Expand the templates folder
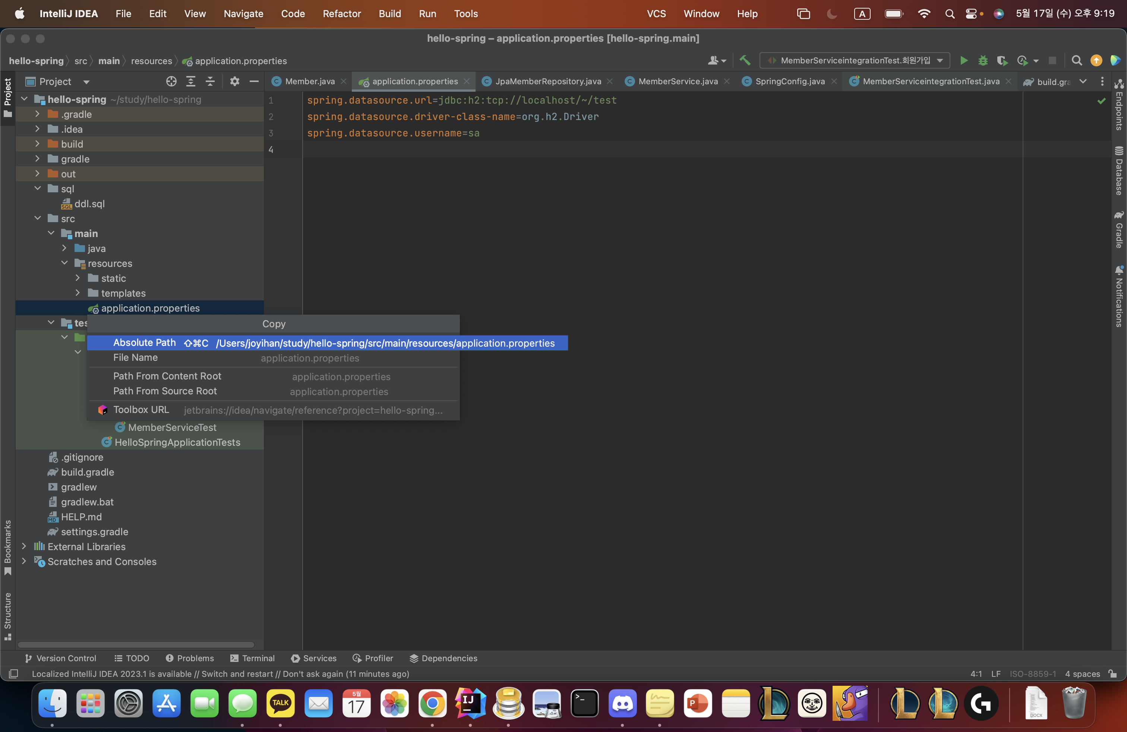The image size is (1127, 732). coord(78,293)
